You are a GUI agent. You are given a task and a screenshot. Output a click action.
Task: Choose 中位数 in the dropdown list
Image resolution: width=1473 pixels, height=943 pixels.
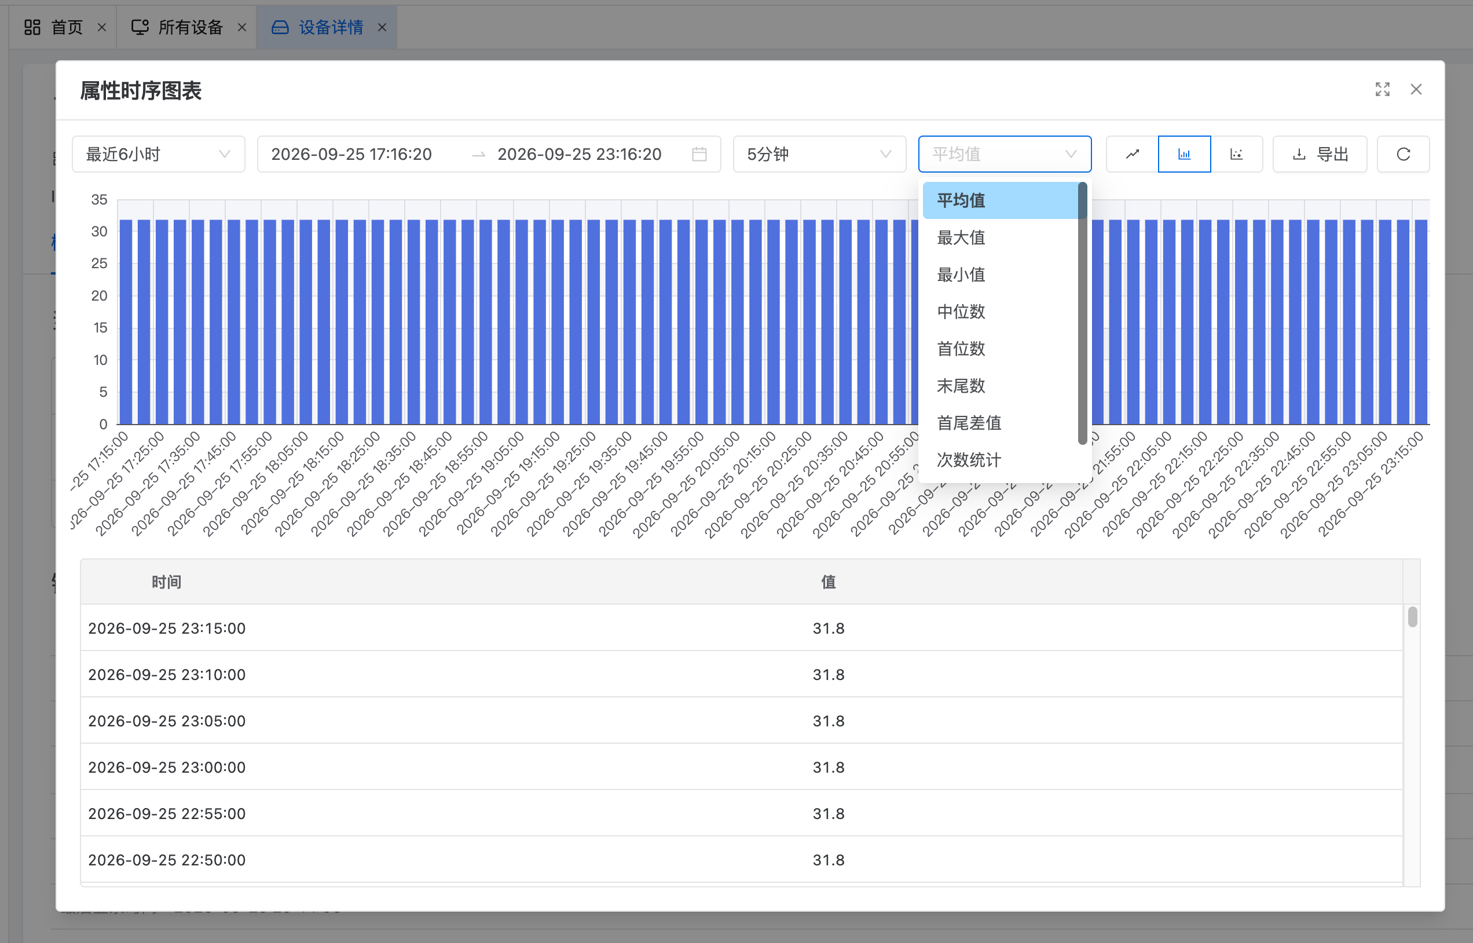[1001, 312]
